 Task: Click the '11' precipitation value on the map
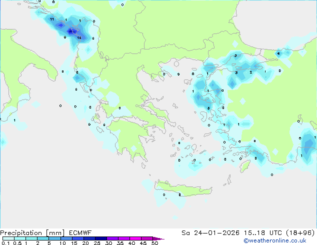click(x=52, y=19)
